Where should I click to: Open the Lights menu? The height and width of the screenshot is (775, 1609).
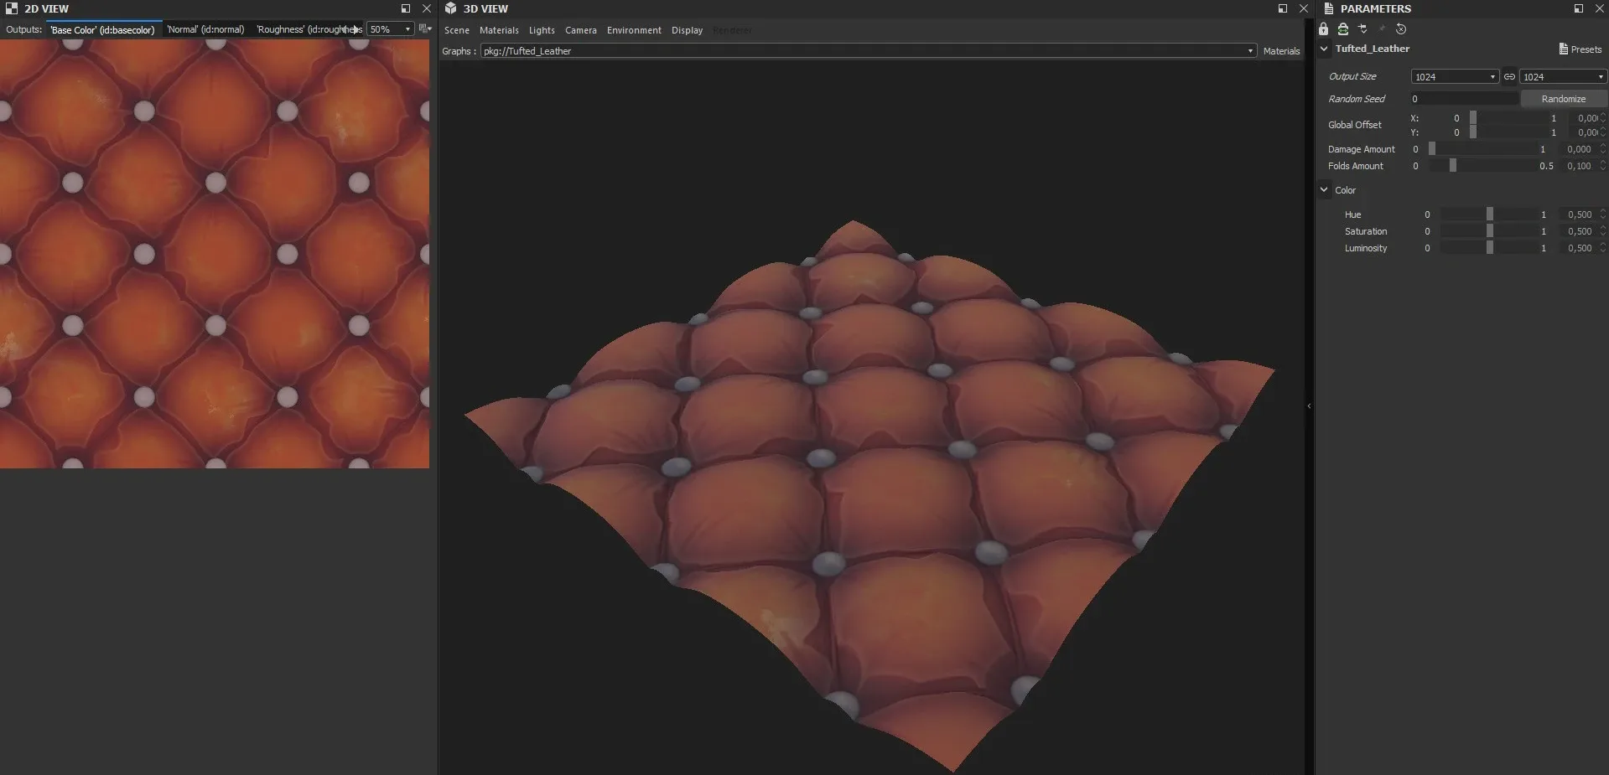[542, 30]
